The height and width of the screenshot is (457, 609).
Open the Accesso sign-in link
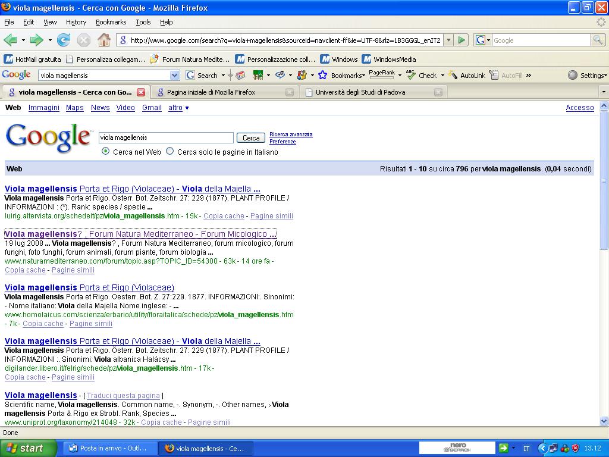[x=580, y=108]
